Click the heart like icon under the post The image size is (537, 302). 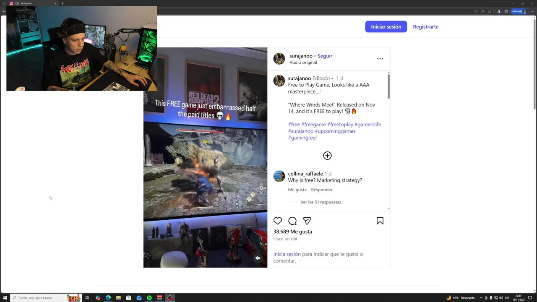(x=278, y=221)
